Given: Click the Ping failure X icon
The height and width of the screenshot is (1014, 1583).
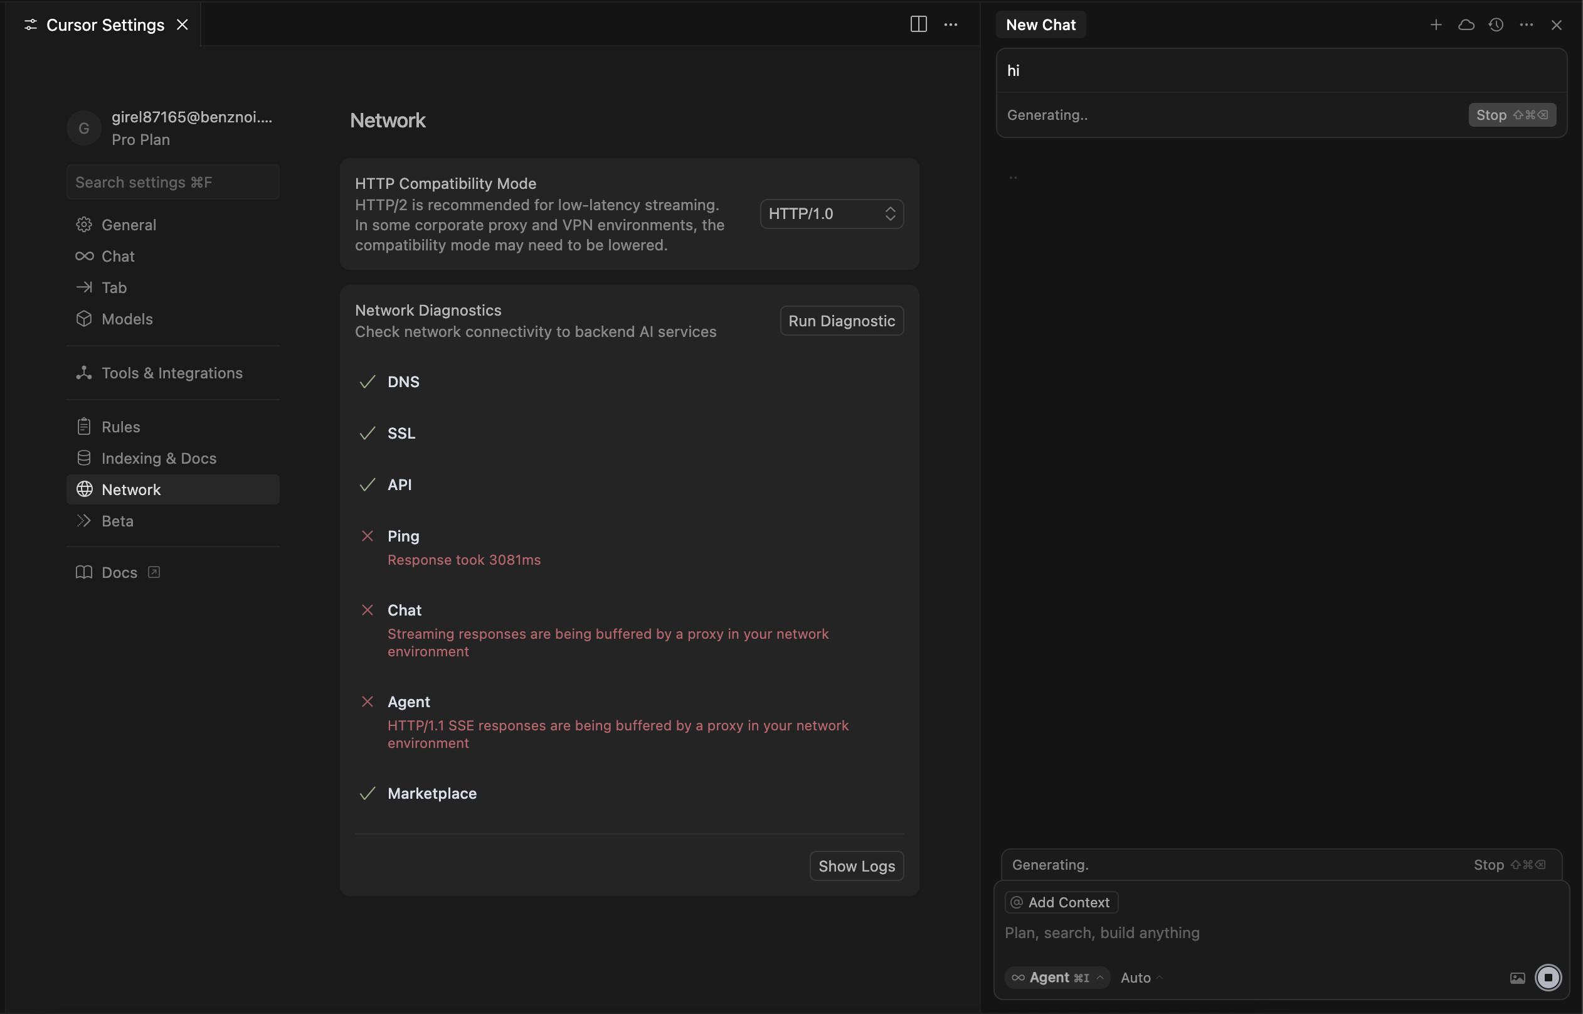Looking at the screenshot, I should [x=368, y=536].
